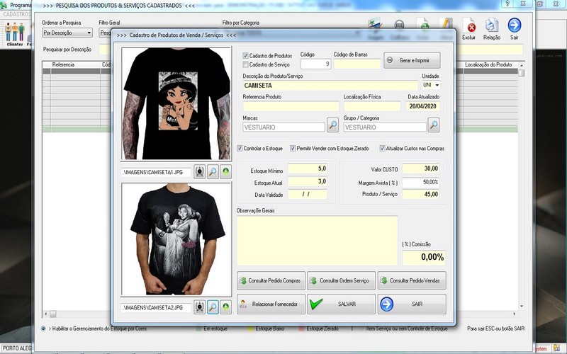Click Sair arrow icon in search window toolbar
Image resolution: width=567 pixels, height=354 pixels.
coord(515,29)
